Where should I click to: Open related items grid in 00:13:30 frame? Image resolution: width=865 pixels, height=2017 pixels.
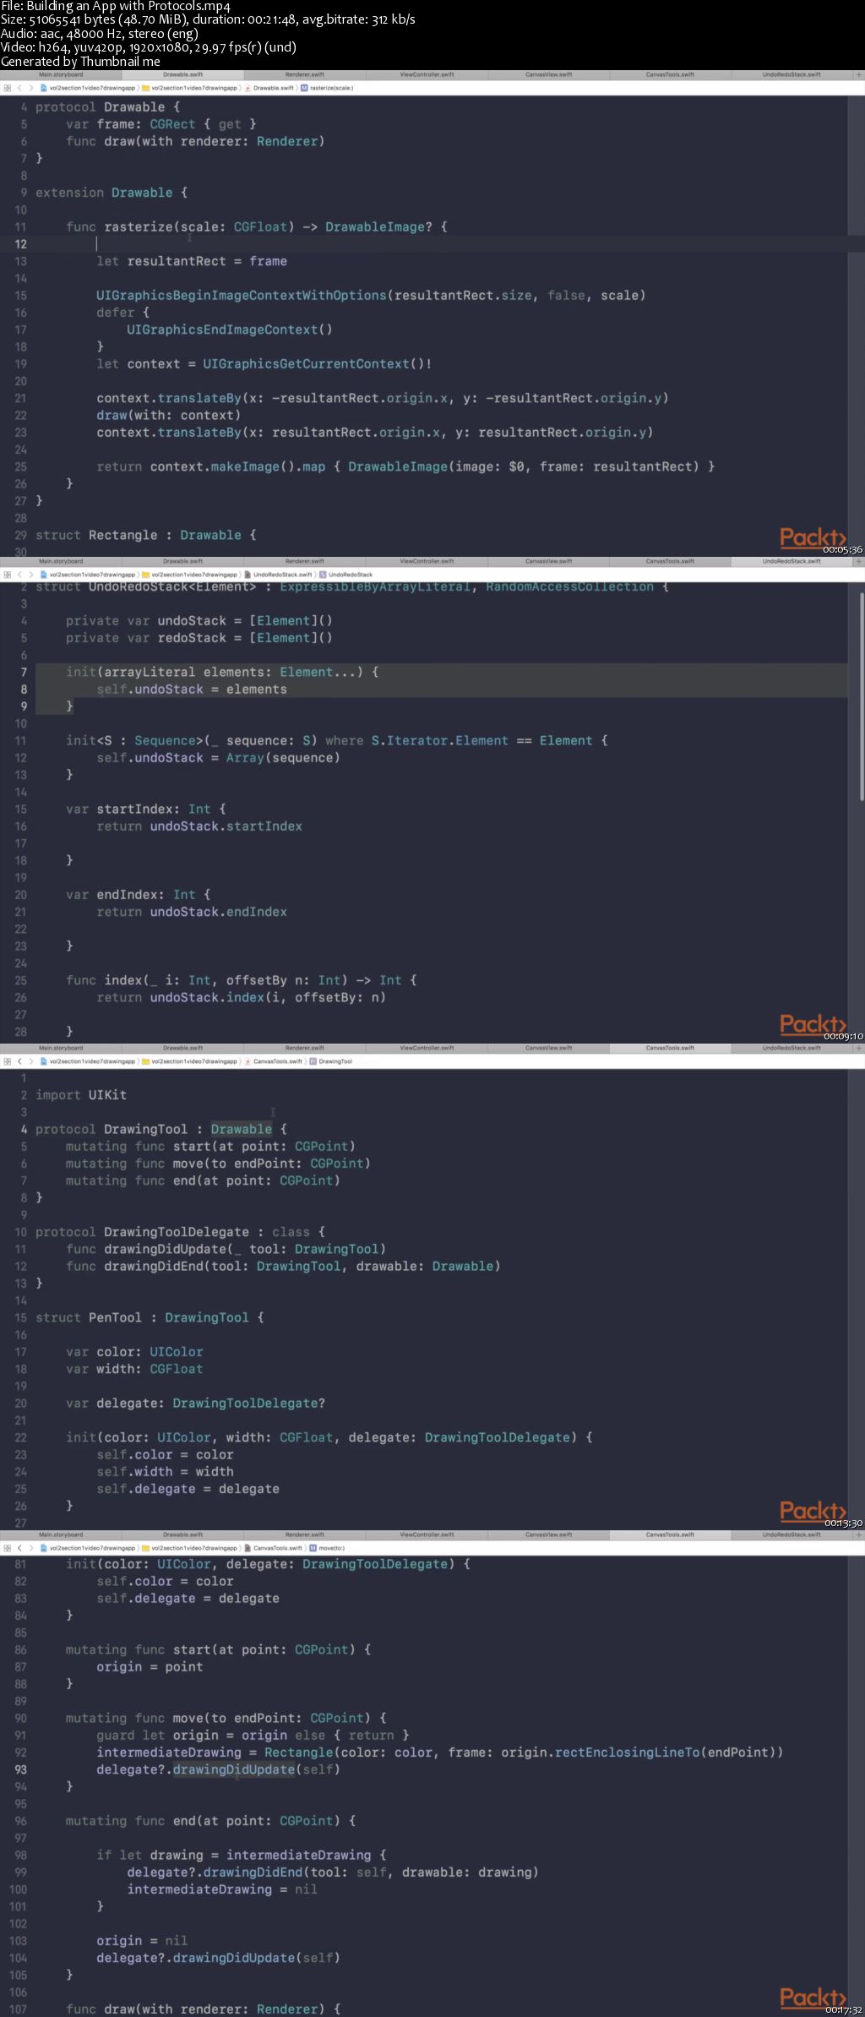point(7,1061)
